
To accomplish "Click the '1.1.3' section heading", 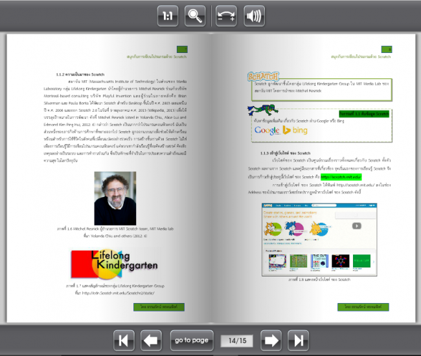I will 286,153.
